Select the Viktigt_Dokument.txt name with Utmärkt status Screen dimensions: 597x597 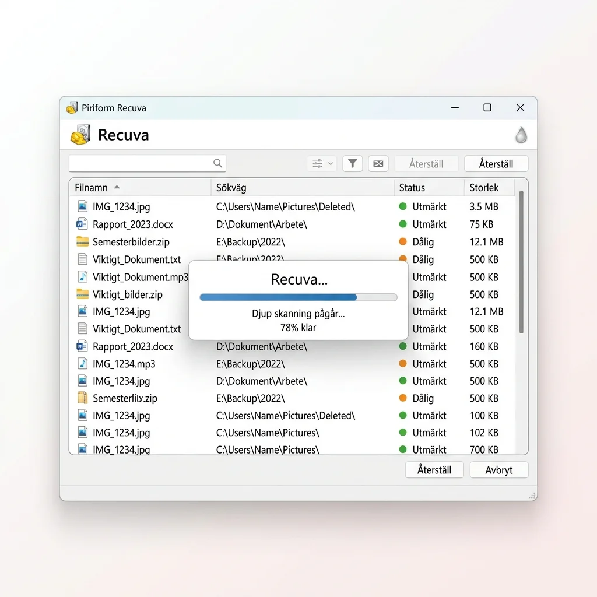pos(136,329)
